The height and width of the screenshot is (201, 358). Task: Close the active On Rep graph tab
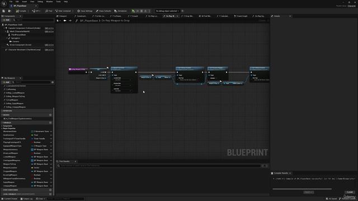pos(177,16)
